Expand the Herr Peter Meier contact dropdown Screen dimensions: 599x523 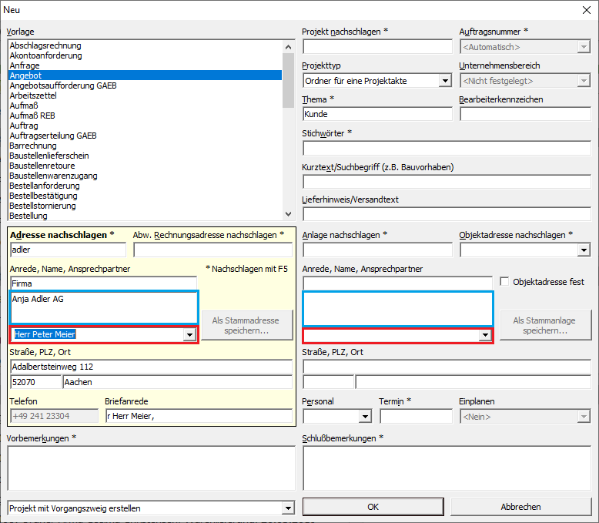pyautogui.click(x=189, y=335)
